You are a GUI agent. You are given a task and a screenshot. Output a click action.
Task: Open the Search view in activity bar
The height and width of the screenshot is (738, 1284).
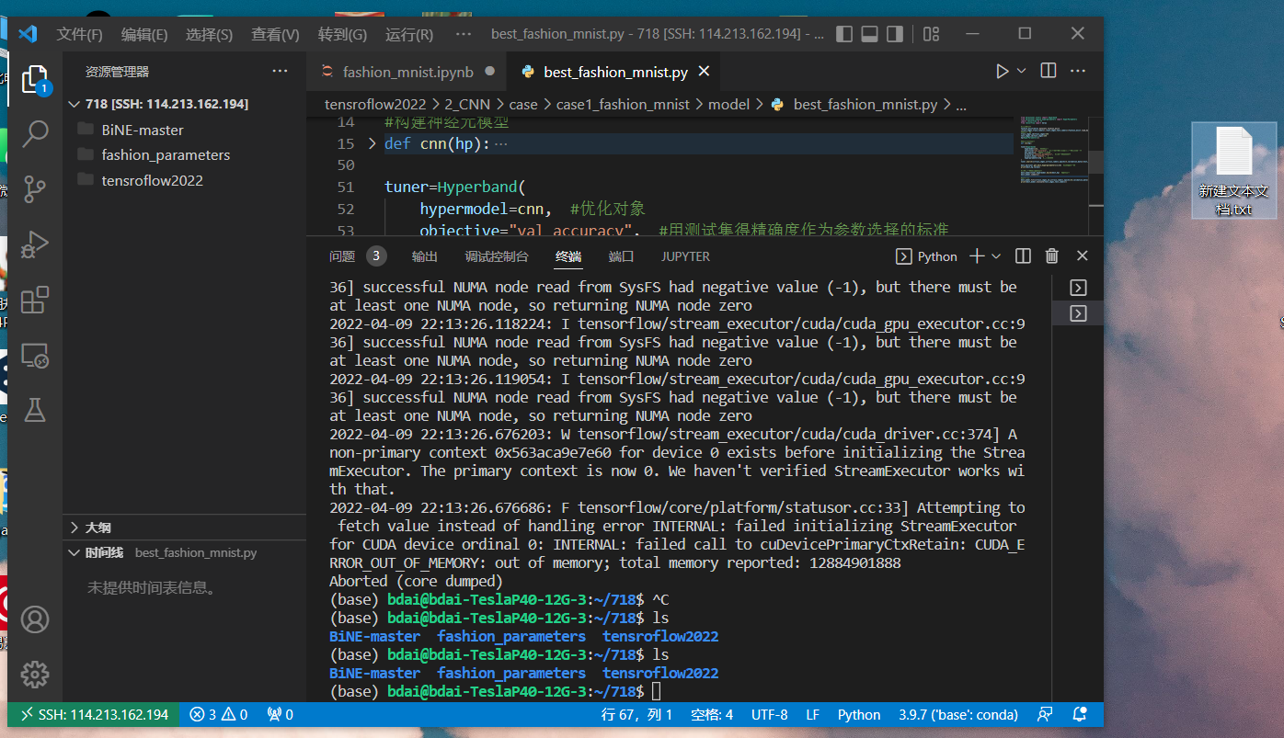click(35, 133)
